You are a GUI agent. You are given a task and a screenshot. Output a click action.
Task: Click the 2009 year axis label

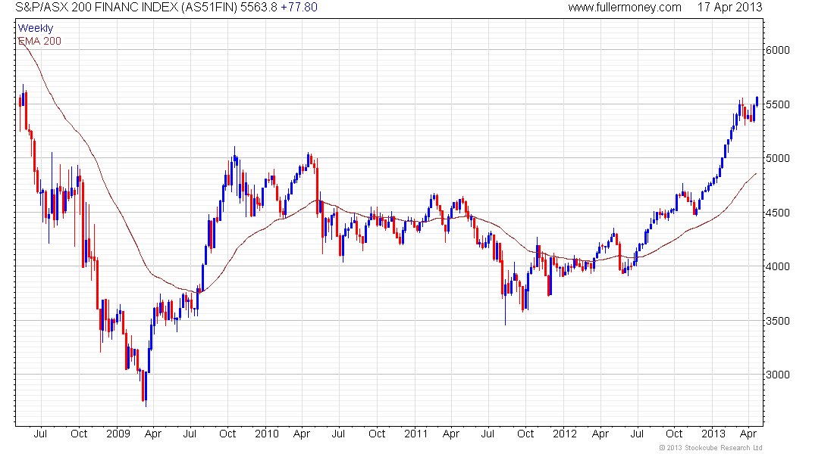tap(118, 434)
